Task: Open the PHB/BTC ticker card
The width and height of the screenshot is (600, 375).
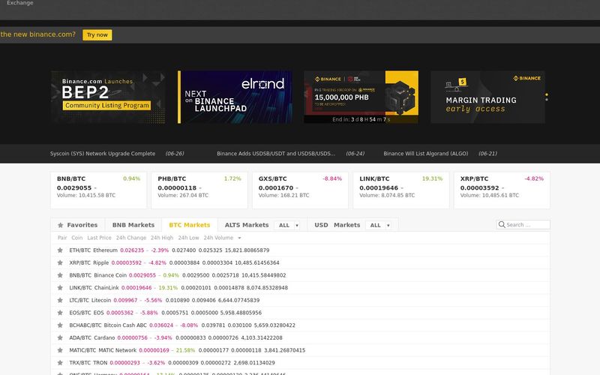Action: click(199, 190)
